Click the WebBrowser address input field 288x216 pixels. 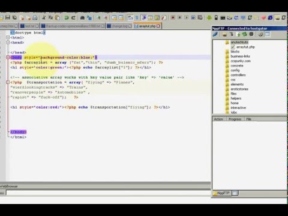coord(108,193)
